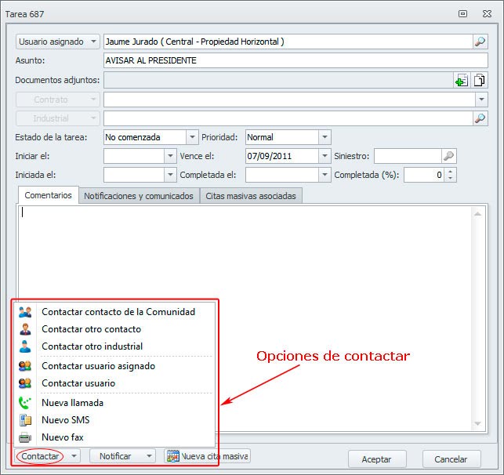
Task: Open the Iniciar el date picker arrow
Action: point(170,156)
